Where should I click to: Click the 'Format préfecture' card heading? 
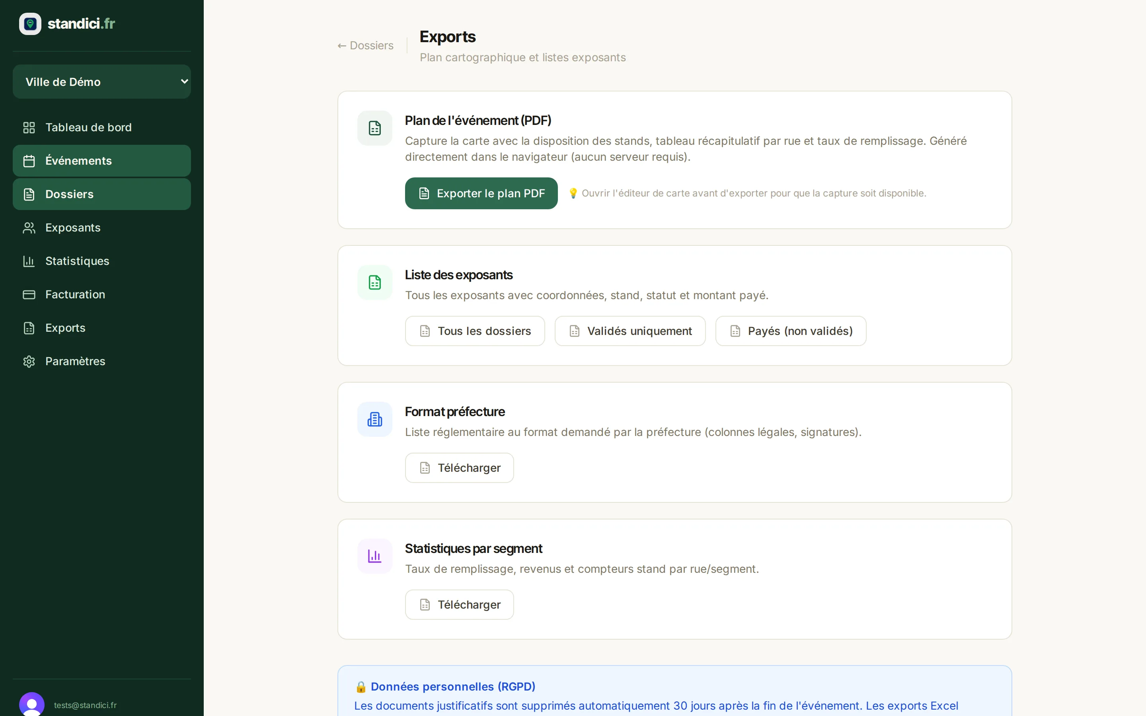point(454,412)
